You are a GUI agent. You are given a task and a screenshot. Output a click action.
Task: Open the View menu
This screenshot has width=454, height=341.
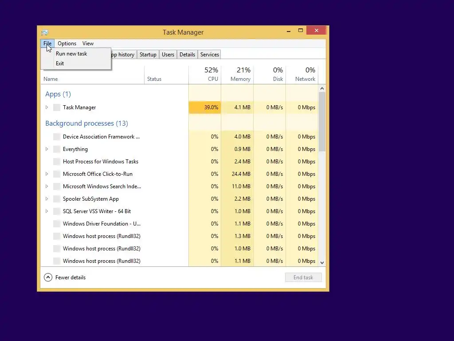pyautogui.click(x=88, y=44)
